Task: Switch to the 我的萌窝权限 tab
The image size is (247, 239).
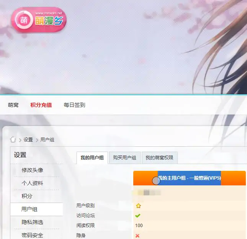Action: coord(159,158)
